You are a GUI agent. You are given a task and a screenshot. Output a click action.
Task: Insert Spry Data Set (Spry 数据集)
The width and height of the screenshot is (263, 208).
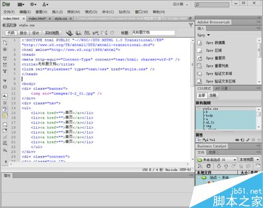pos(216,43)
